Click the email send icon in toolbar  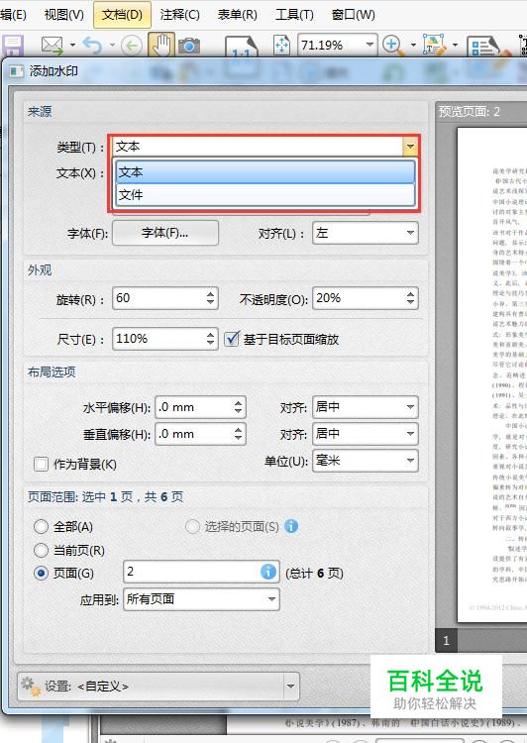[53, 46]
